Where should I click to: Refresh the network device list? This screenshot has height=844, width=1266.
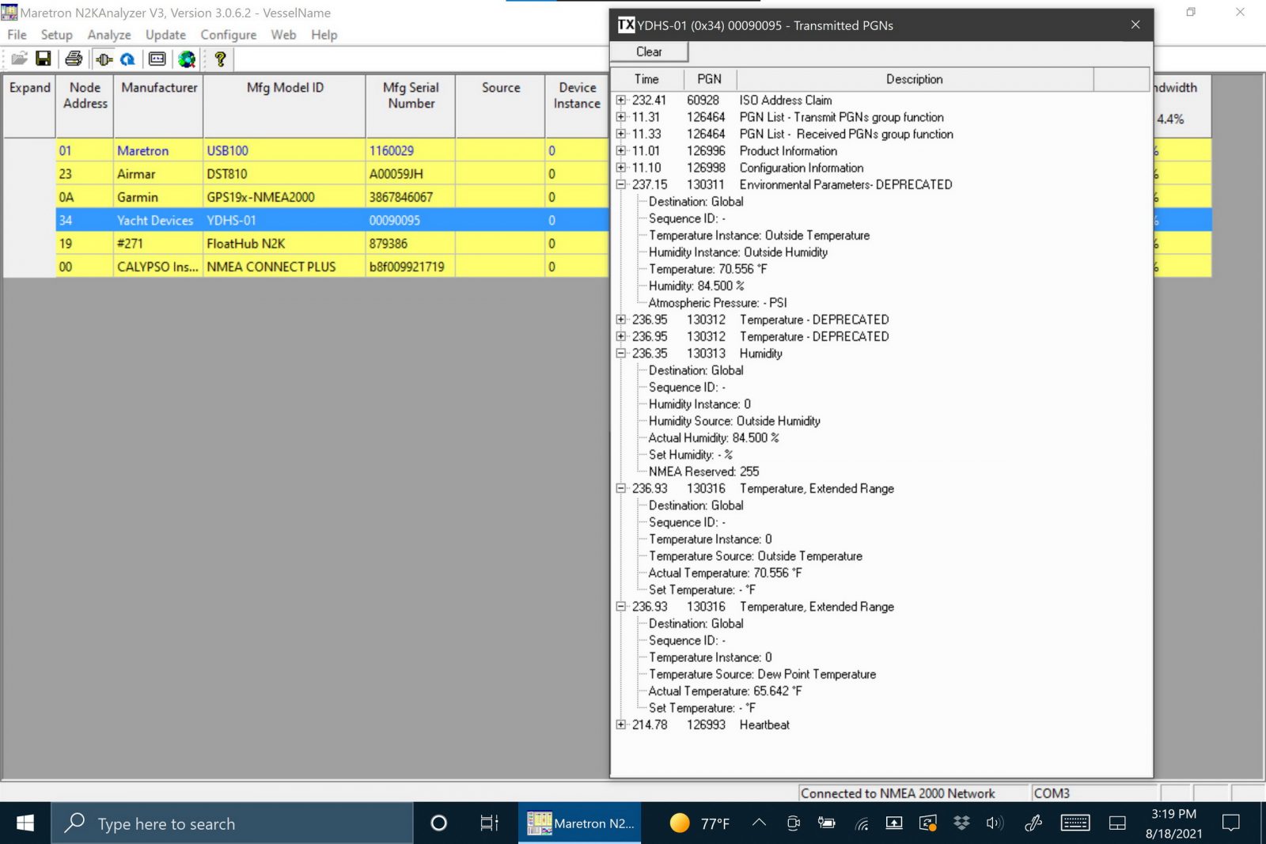point(128,59)
